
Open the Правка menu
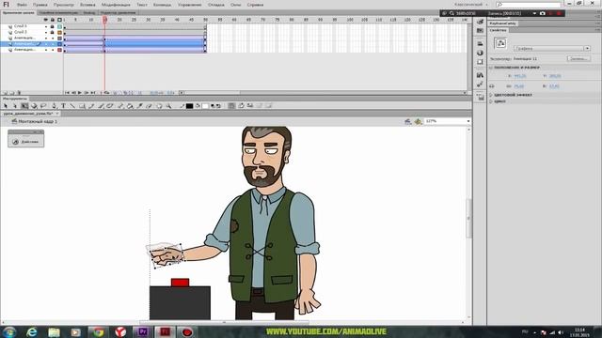tap(40, 5)
